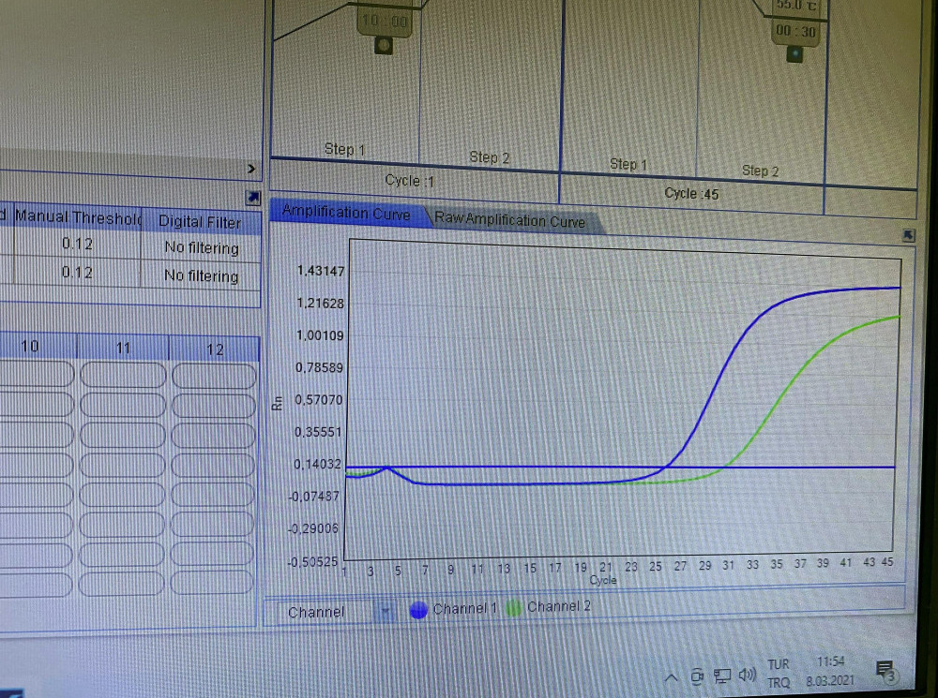Click the right scroll arrow above the table
The height and width of the screenshot is (698, 938).
251,170
